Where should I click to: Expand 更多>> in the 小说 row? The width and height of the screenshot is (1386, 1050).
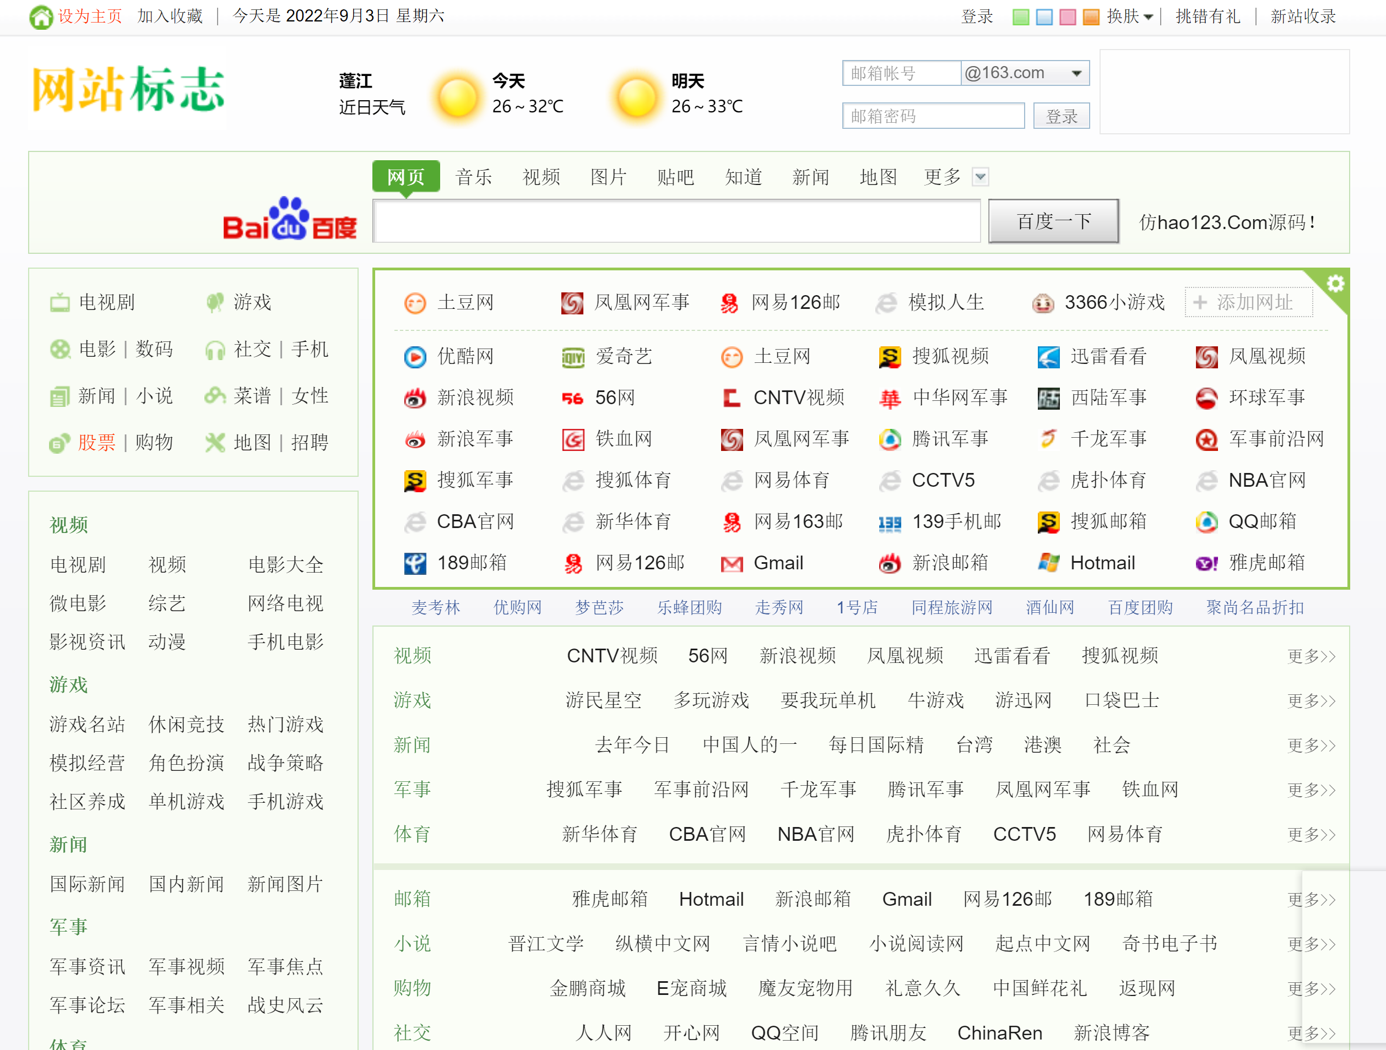point(1312,944)
